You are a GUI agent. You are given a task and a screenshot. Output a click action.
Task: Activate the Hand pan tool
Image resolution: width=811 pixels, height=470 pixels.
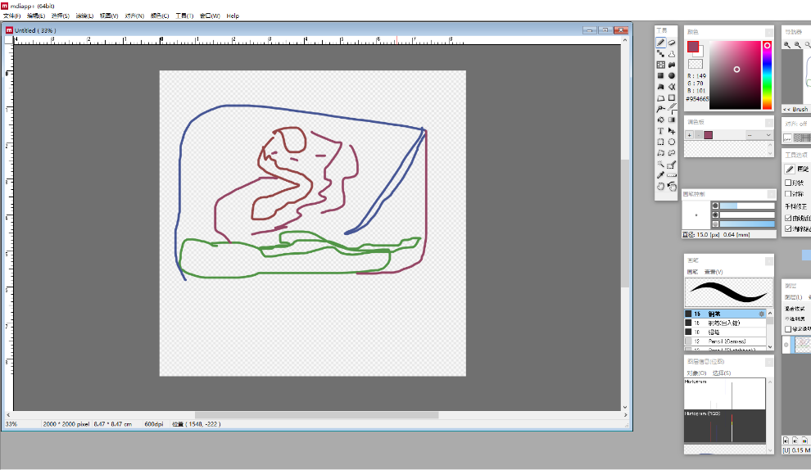pos(660,186)
